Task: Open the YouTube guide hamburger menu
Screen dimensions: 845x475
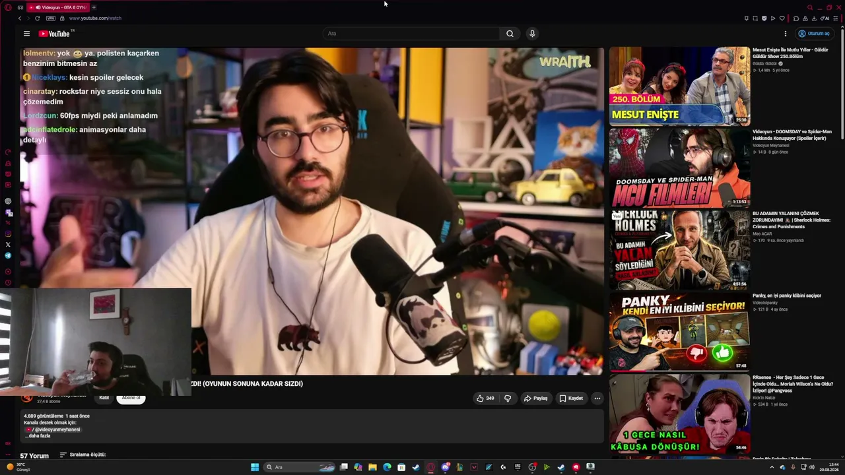Action: [x=26, y=34]
